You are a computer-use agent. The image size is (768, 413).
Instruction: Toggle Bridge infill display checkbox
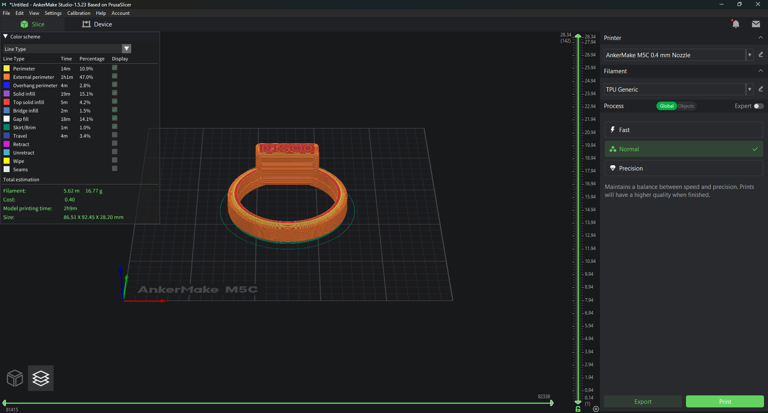click(x=115, y=110)
